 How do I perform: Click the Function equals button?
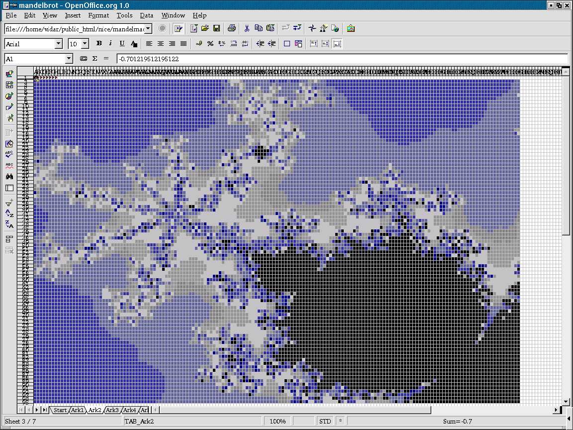tap(106, 59)
